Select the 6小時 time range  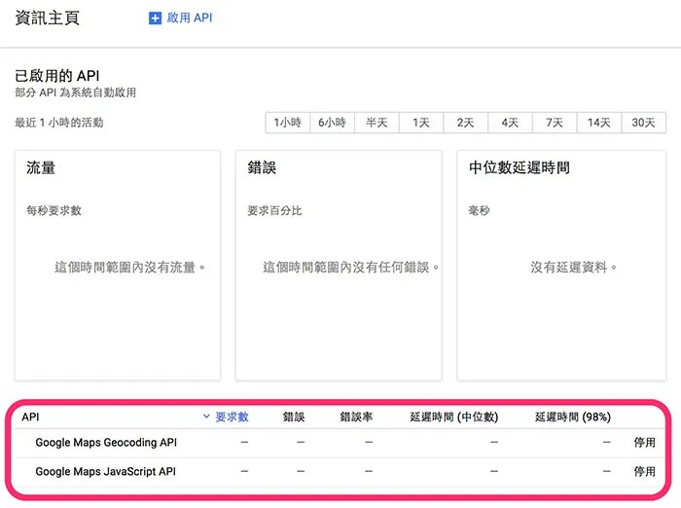pos(333,123)
